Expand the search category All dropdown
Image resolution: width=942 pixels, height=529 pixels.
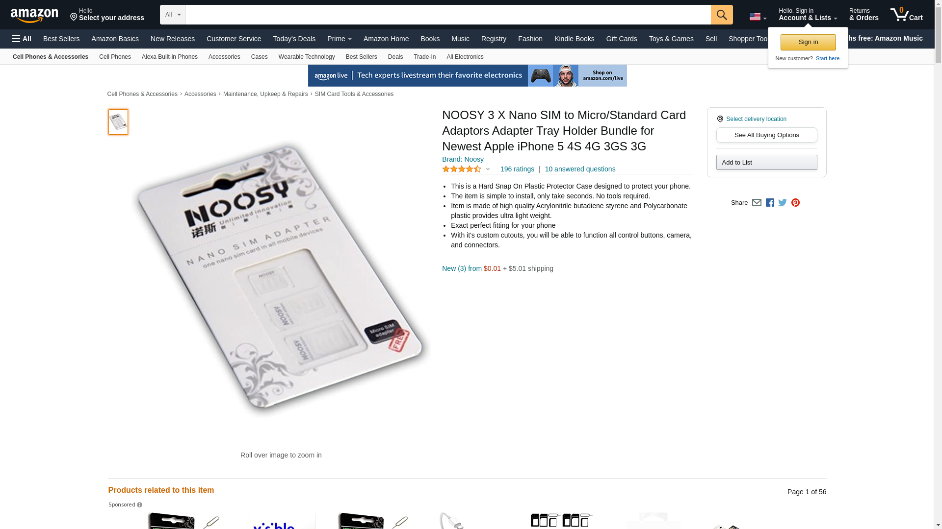[x=173, y=15]
